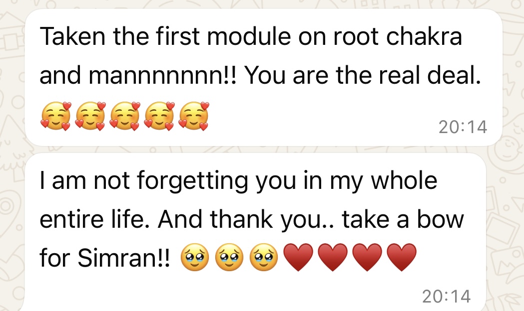This screenshot has width=524, height=311.
Task: Click the 20:14 timestamp on the root chakra message
Action: click(463, 127)
